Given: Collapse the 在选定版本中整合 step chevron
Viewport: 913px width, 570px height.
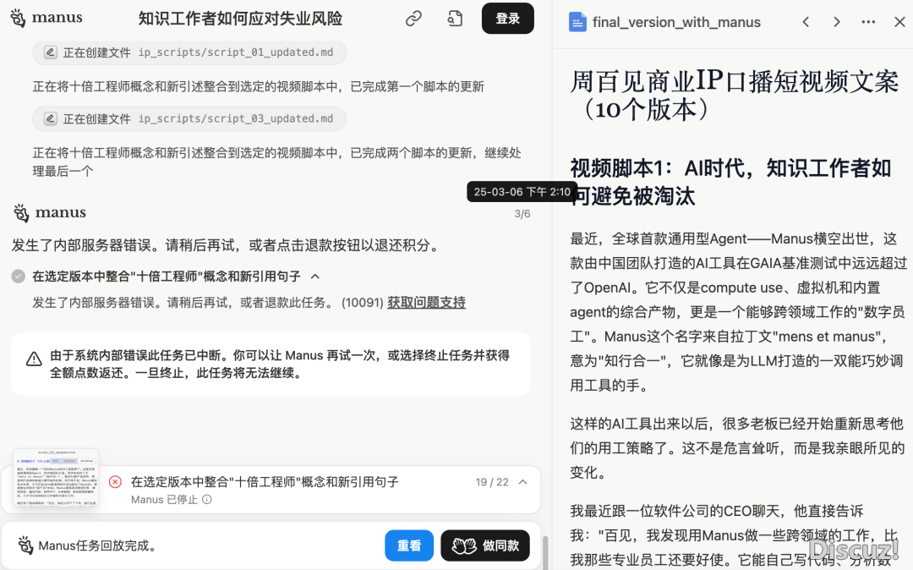Looking at the screenshot, I should click(315, 277).
